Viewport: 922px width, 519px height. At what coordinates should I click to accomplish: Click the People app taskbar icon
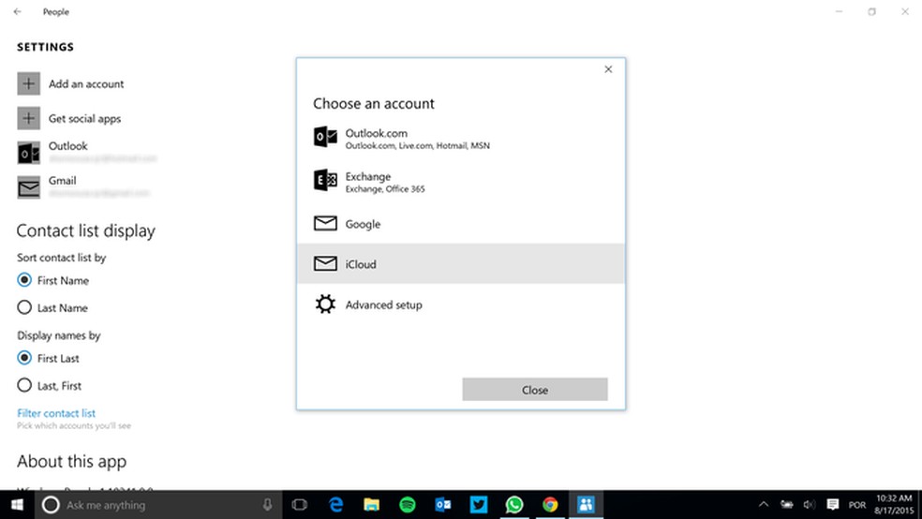586,505
